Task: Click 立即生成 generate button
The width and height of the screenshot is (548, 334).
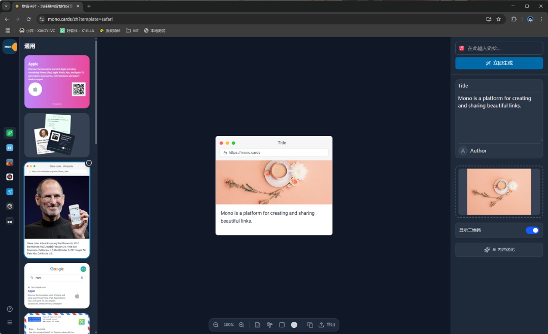Action: click(499, 63)
